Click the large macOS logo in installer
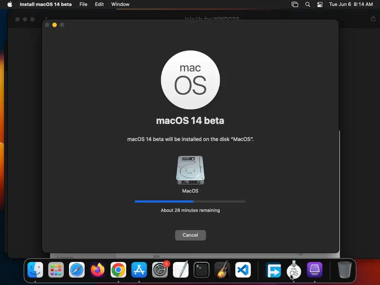 point(190,80)
